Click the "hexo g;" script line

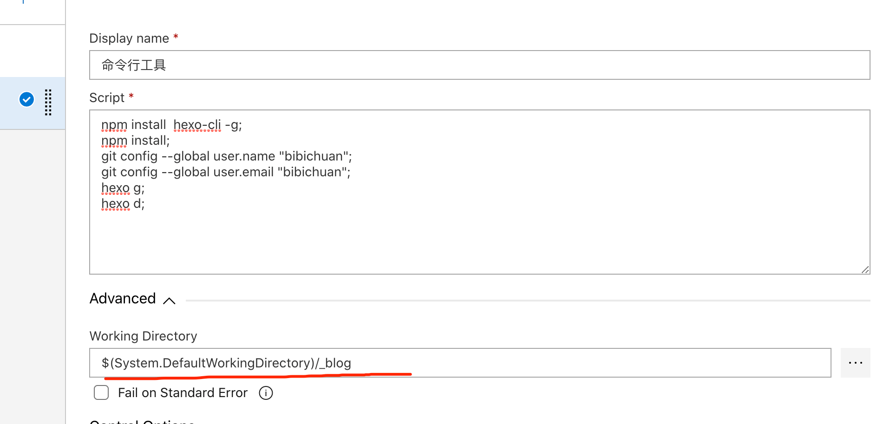[123, 188]
